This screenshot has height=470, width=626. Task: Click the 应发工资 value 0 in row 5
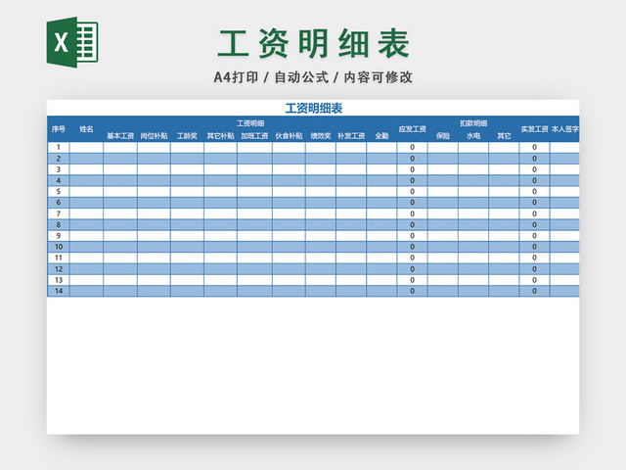click(x=413, y=192)
